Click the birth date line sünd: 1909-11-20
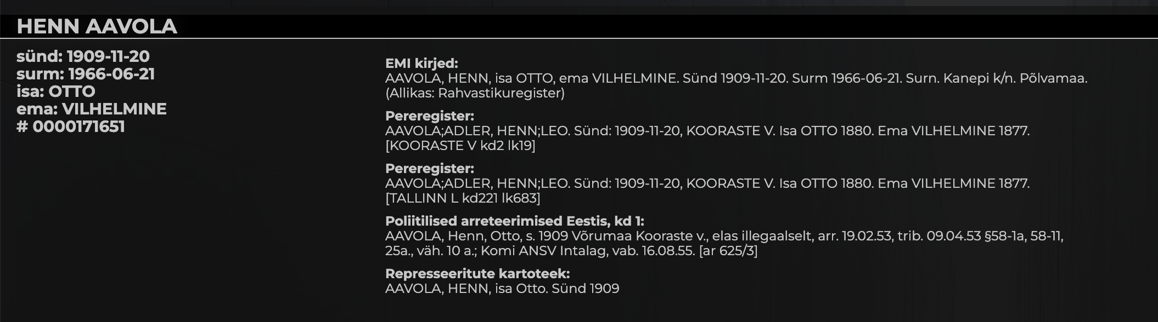Image resolution: width=1158 pixels, height=322 pixels. click(x=83, y=56)
